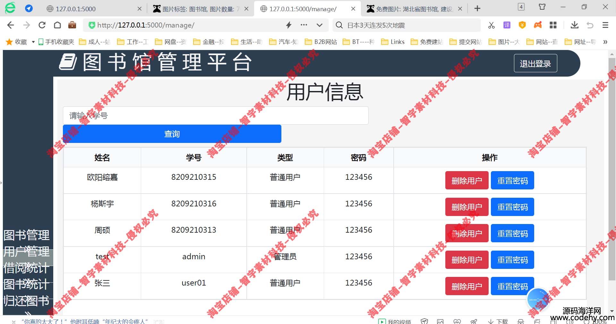Click the blue compass icon in the tab strip
The image size is (616, 324).
click(x=29, y=8)
